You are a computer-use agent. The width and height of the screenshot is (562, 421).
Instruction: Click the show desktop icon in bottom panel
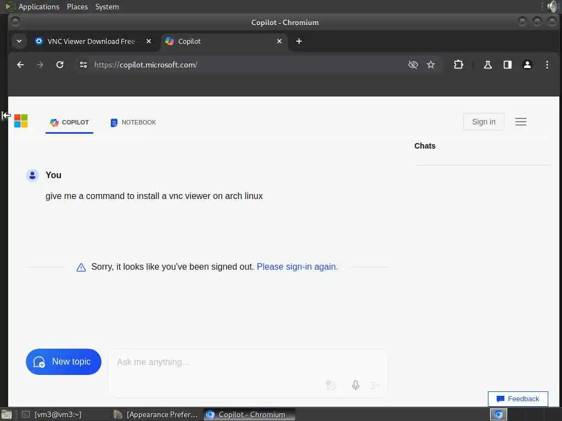tap(7, 414)
